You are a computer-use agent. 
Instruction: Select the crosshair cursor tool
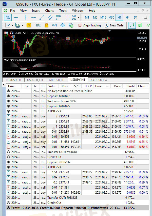pos(16,18)
